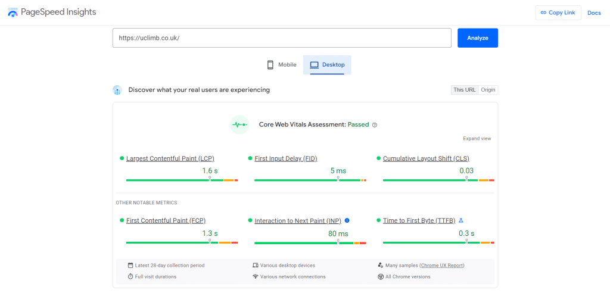Open the Chrome UX Report link
Screen dimensions: 610x296
[x=443, y=265]
